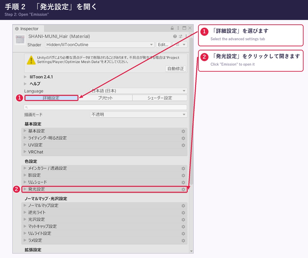Click the gear icon for マットキャップ設定
The width and height of the screenshot is (308, 258).
coord(183,227)
